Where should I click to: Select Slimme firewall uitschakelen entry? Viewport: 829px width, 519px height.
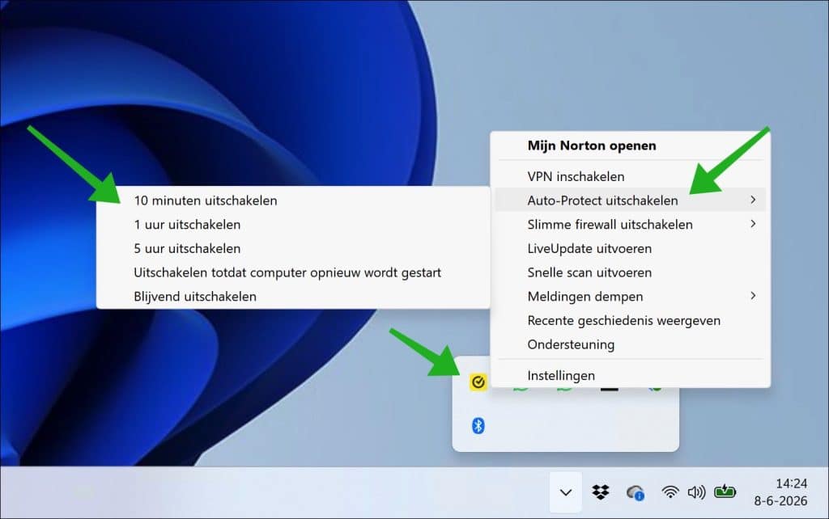pos(630,225)
